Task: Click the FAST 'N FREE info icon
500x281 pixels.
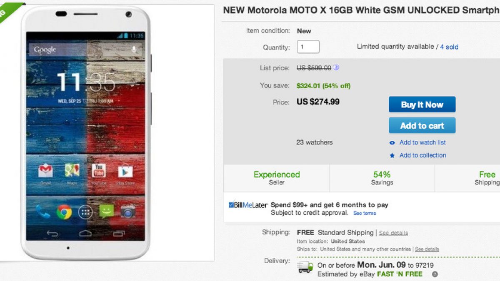Action: (435, 274)
